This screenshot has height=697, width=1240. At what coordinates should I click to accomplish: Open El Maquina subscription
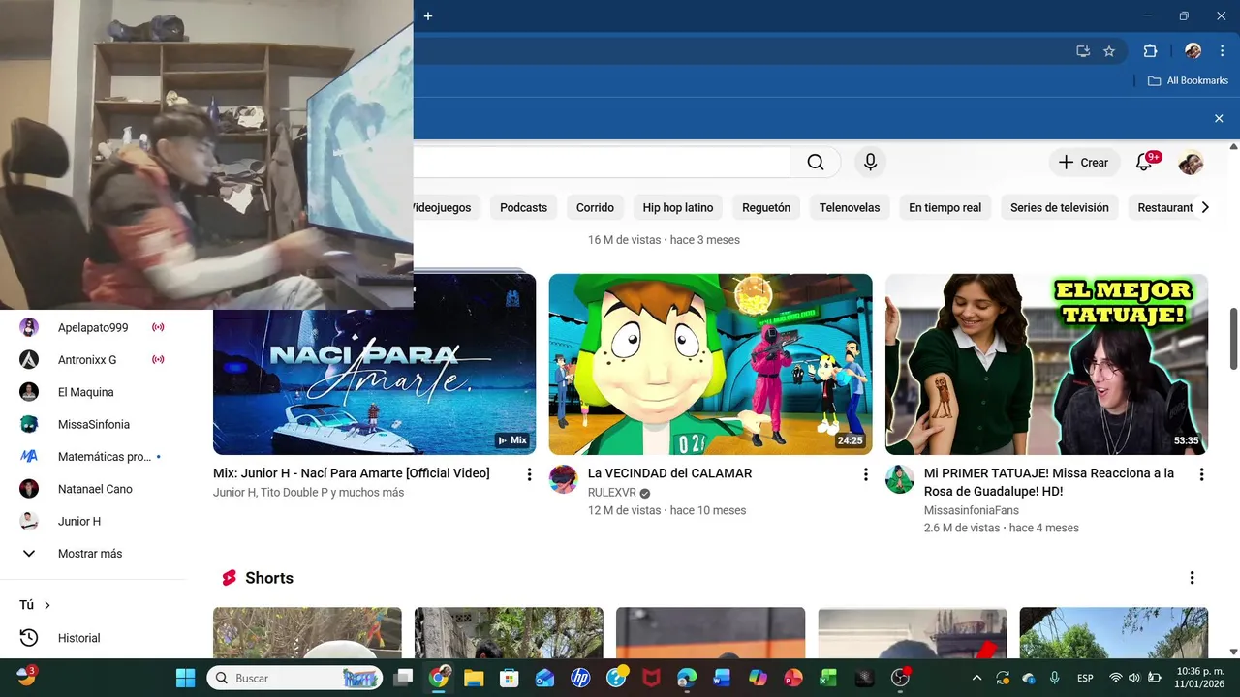click(x=93, y=392)
